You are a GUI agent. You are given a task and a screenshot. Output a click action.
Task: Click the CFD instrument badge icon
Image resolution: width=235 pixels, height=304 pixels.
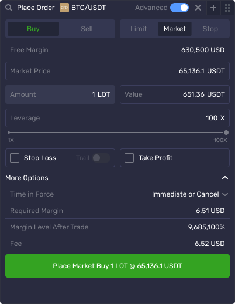(64, 8)
